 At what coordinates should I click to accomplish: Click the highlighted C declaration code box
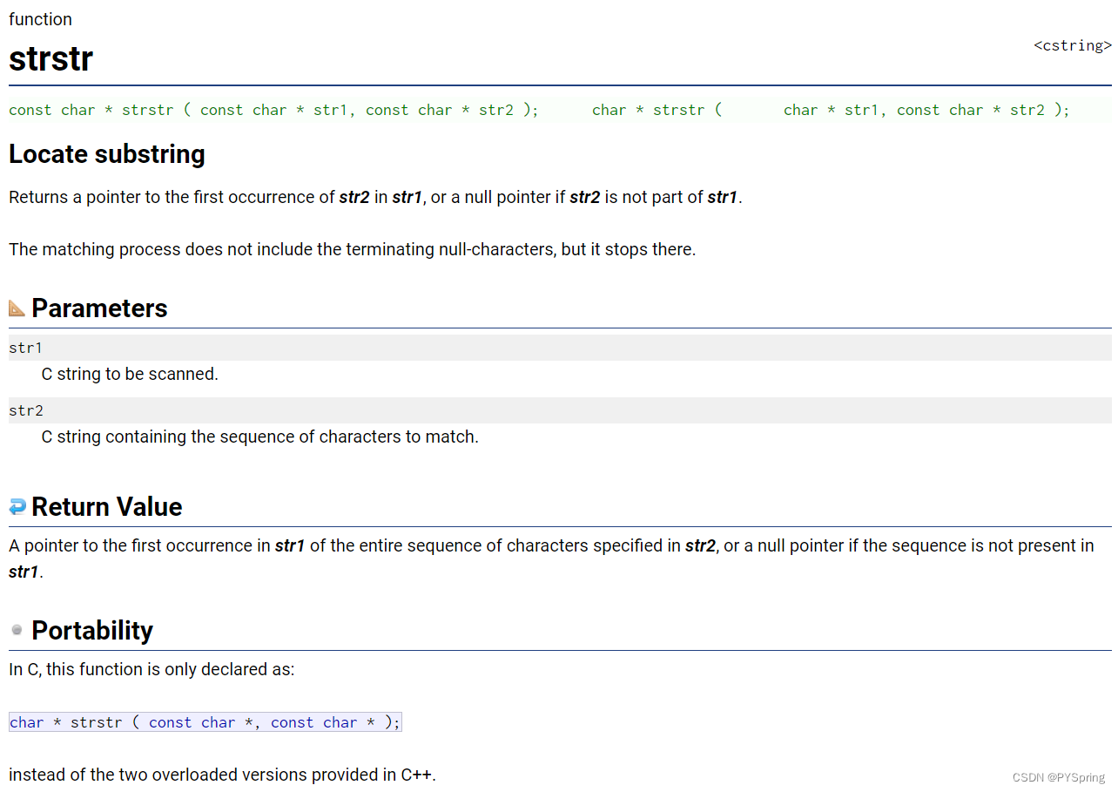(x=205, y=722)
